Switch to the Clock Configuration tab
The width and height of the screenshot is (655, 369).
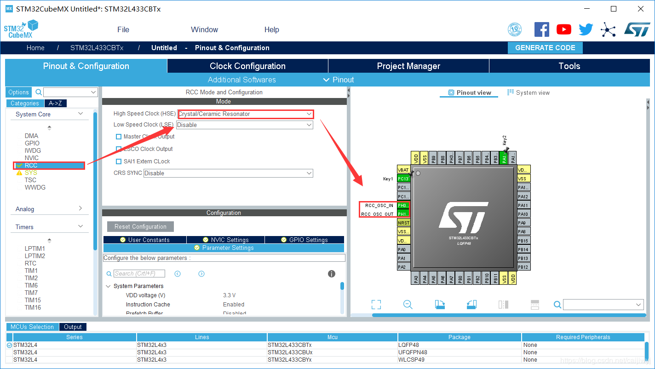click(x=247, y=66)
